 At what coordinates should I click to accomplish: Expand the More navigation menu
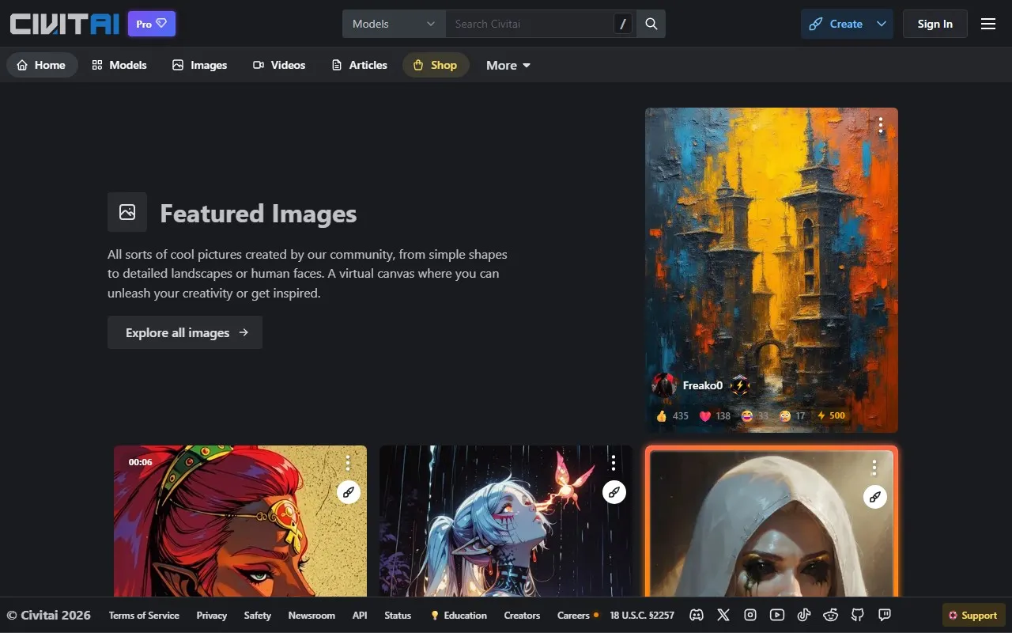508,65
